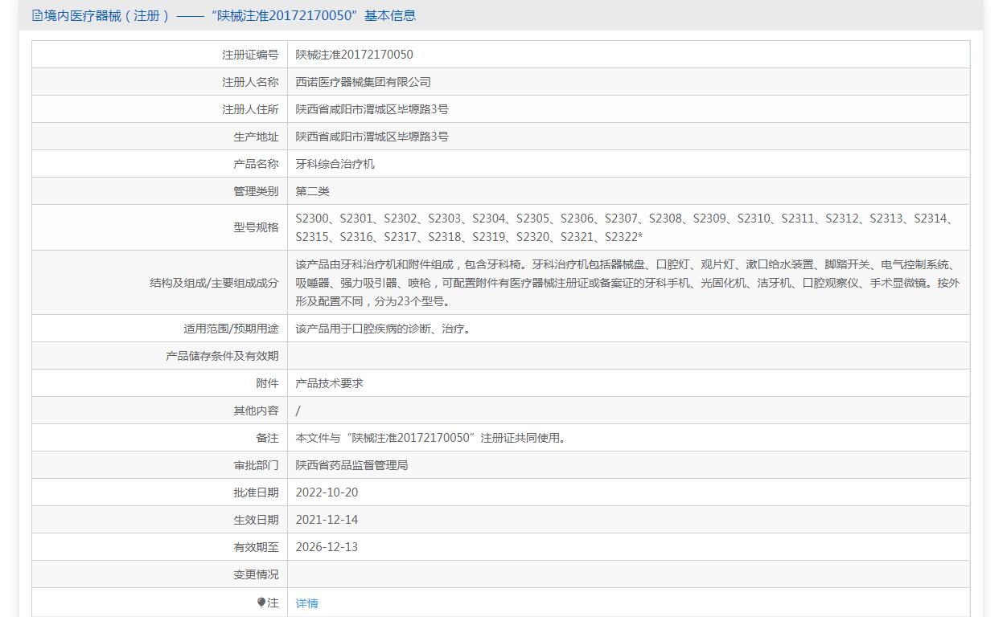Click the 生效日期 label
The image size is (1007, 617).
point(256,520)
